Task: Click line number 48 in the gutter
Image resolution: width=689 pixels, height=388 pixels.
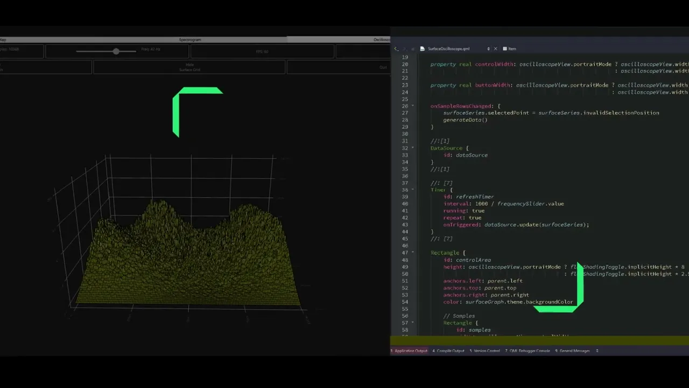Action: [x=404, y=260]
